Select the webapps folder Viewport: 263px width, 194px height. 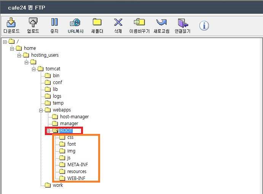click(62, 110)
